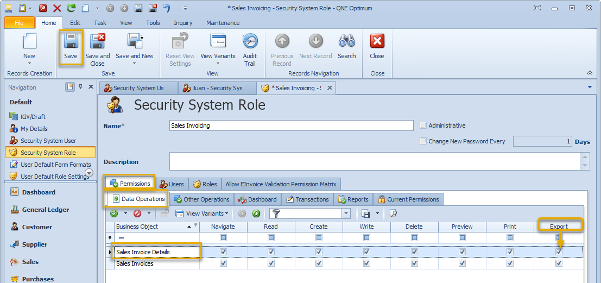601x283 pixels.
Task: Click the blank page icon in quick access toolbar
Action: (x=85, y=8)
